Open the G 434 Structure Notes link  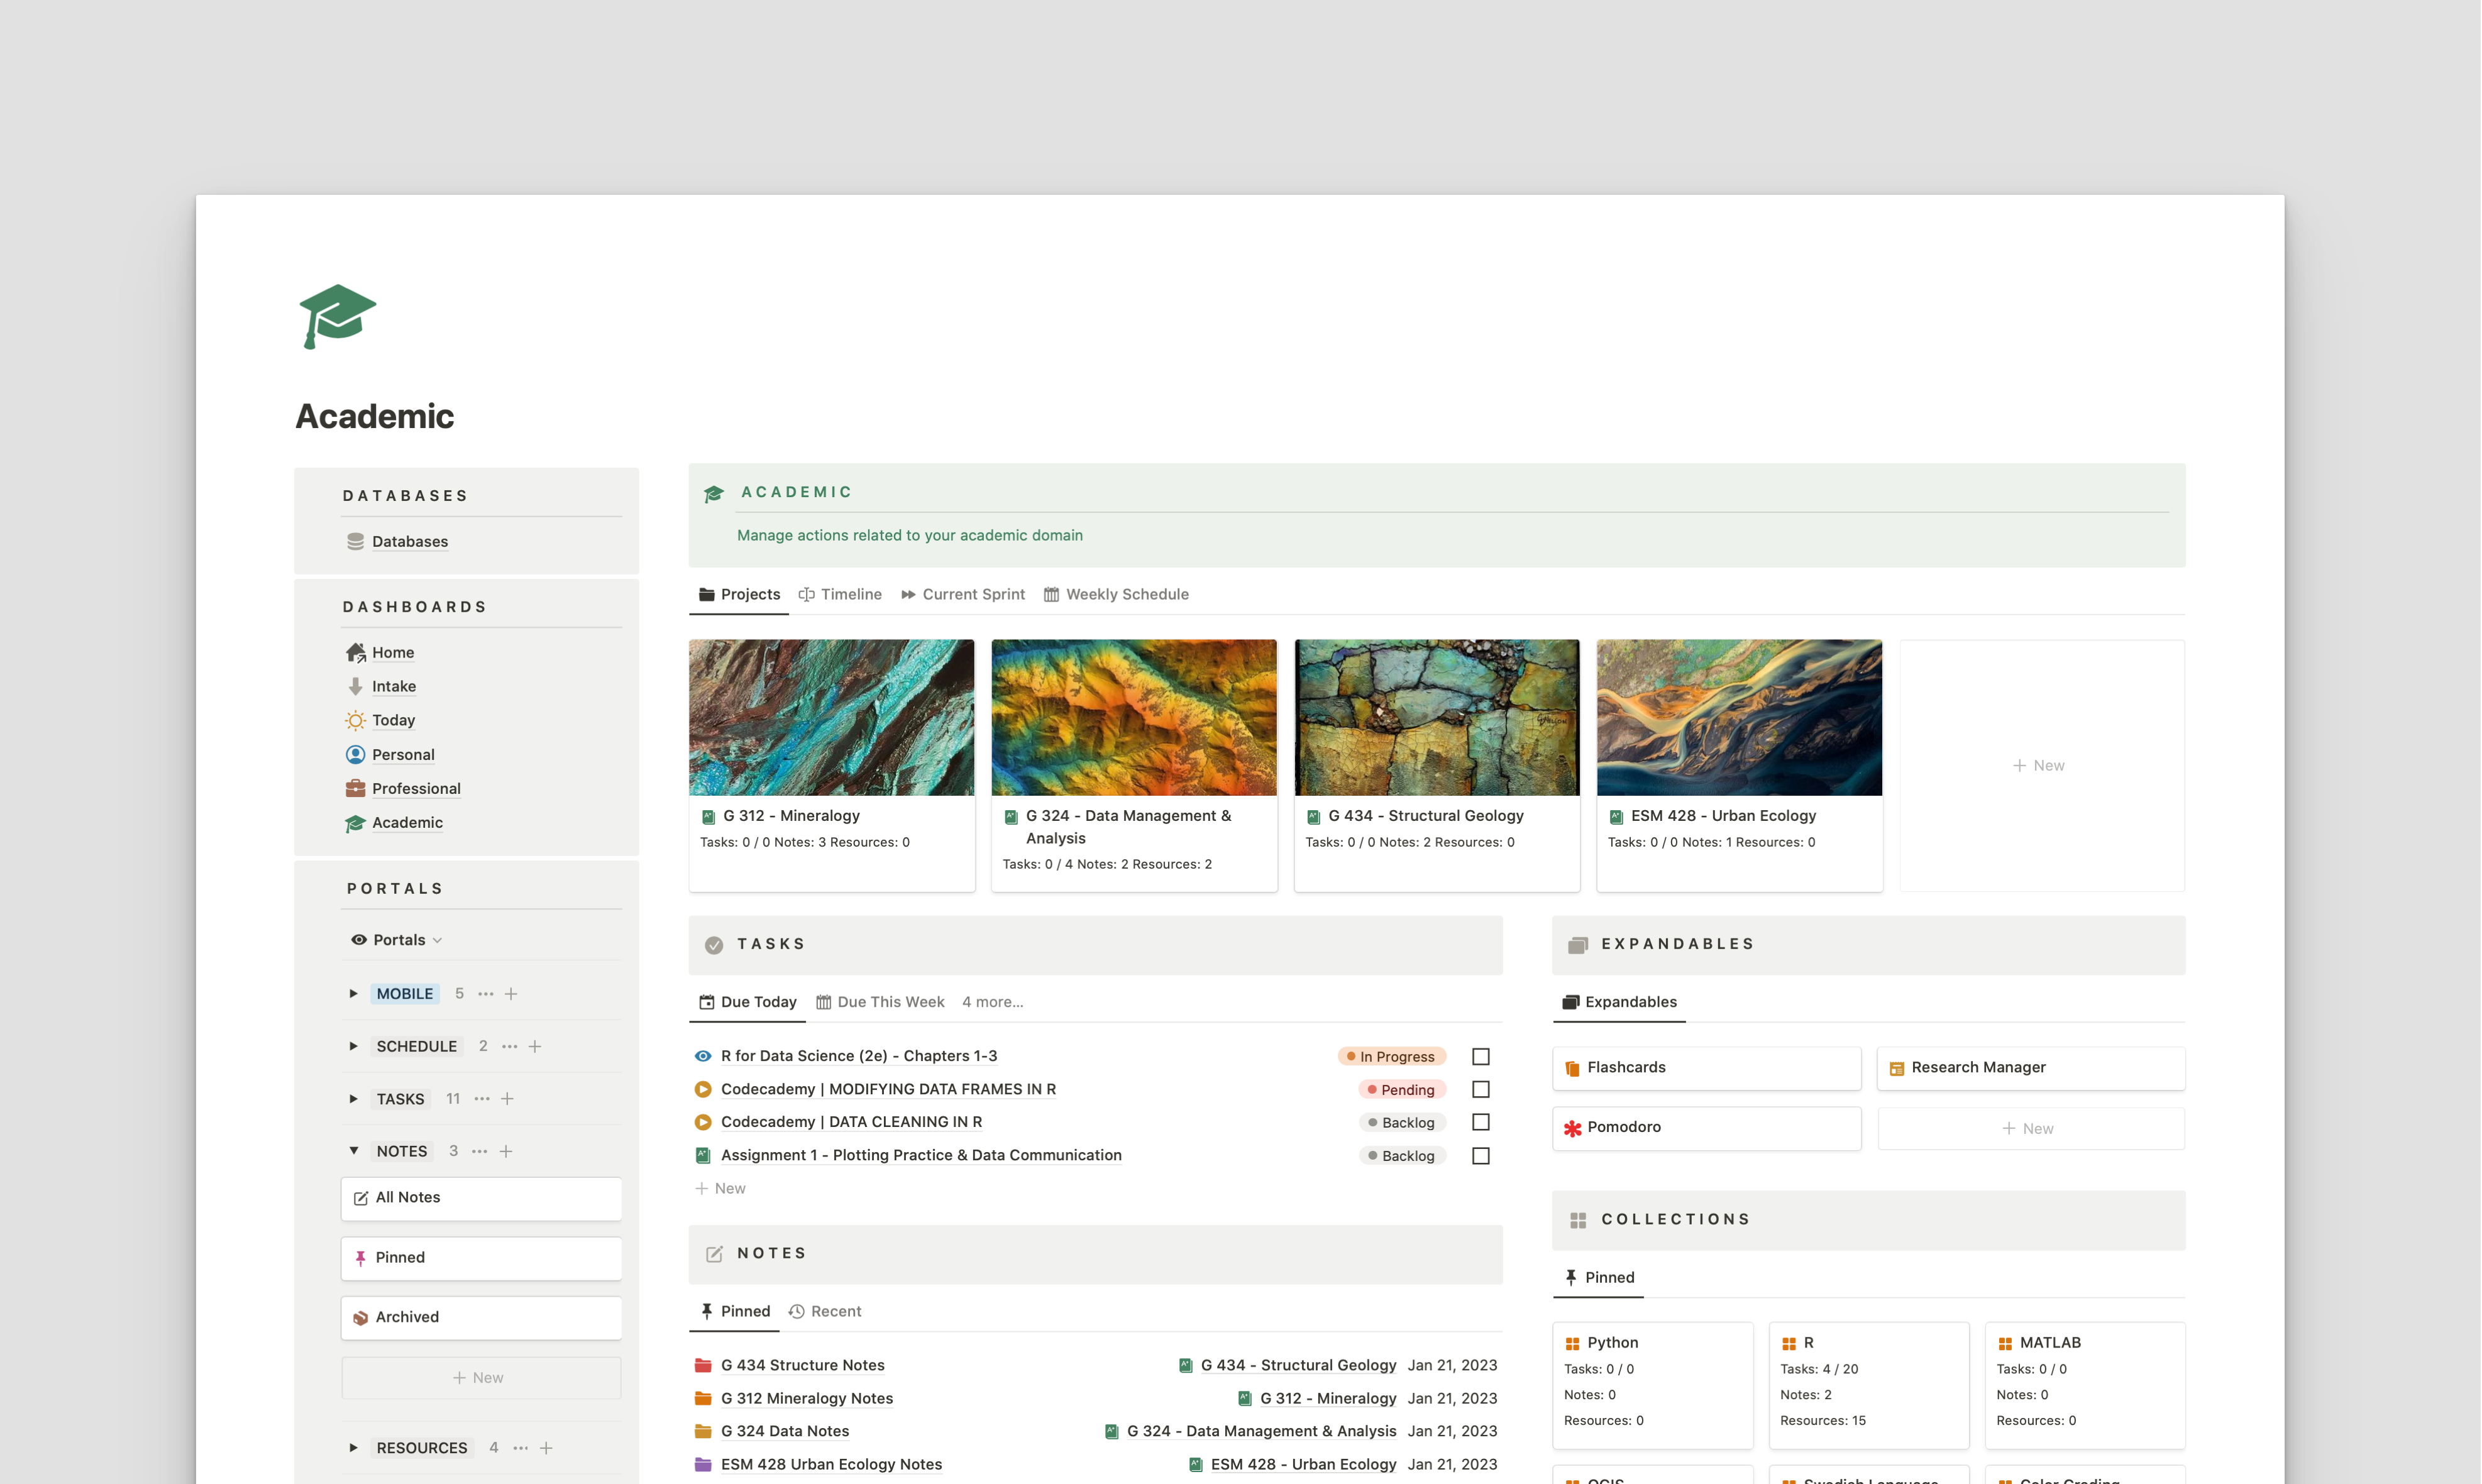802,1365
